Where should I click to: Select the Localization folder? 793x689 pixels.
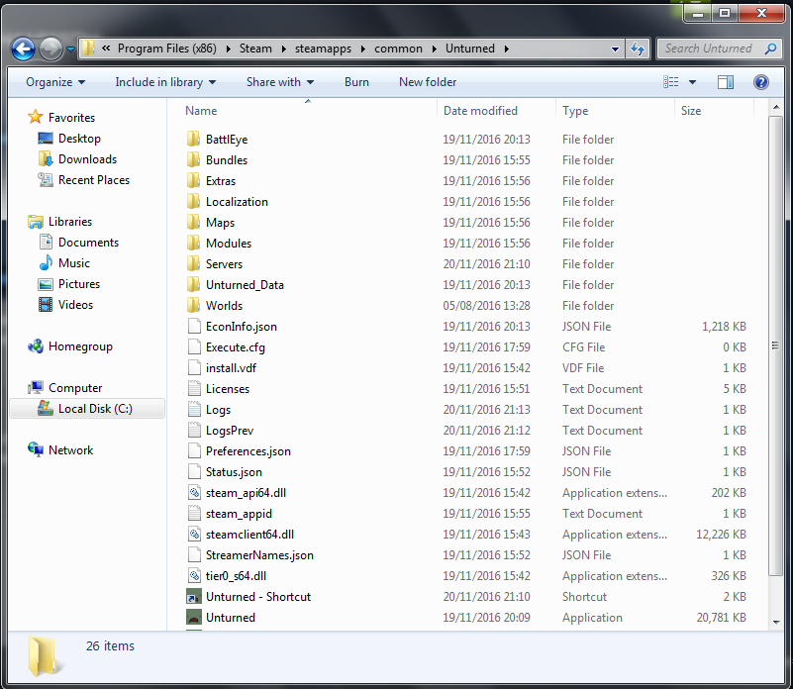coord(237,201)
